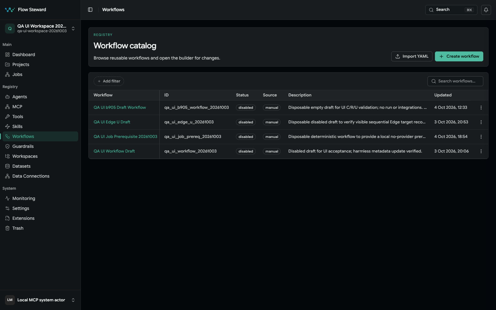
Task: Click the Guardrails shield icon
Action: tap(7, 146)
